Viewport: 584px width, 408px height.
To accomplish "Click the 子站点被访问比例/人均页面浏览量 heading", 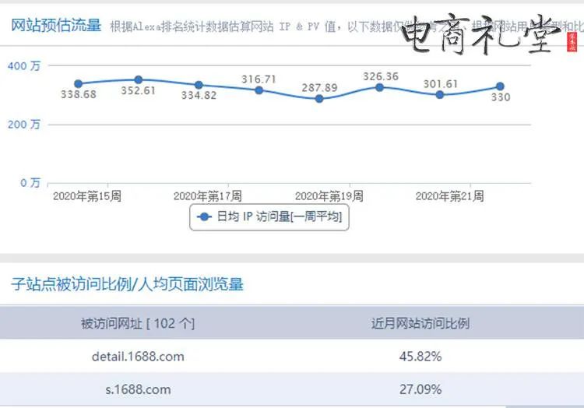I will [x=127, y=284].
